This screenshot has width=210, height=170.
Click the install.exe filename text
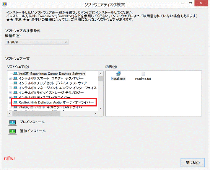coord(118,79)
